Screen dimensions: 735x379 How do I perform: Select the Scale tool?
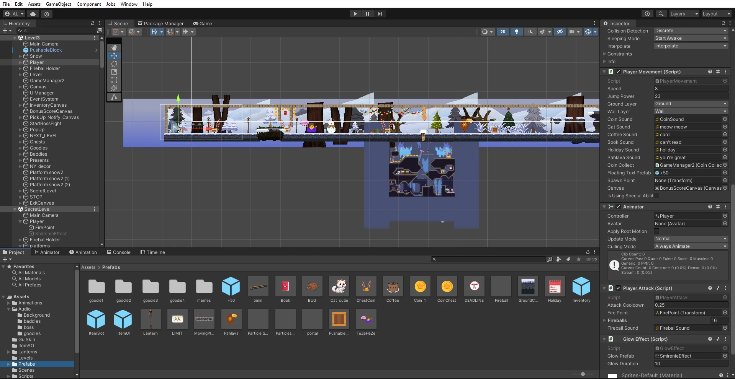(114, 72)
